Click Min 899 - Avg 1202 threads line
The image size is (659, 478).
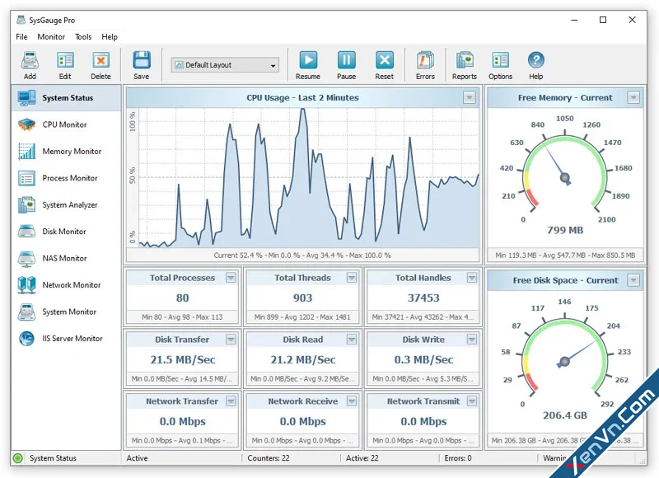coord(302,317)
